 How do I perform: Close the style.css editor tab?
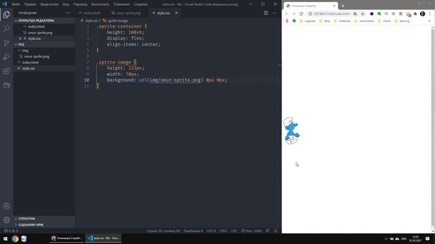pyautogui.click(x=176, y=13)
